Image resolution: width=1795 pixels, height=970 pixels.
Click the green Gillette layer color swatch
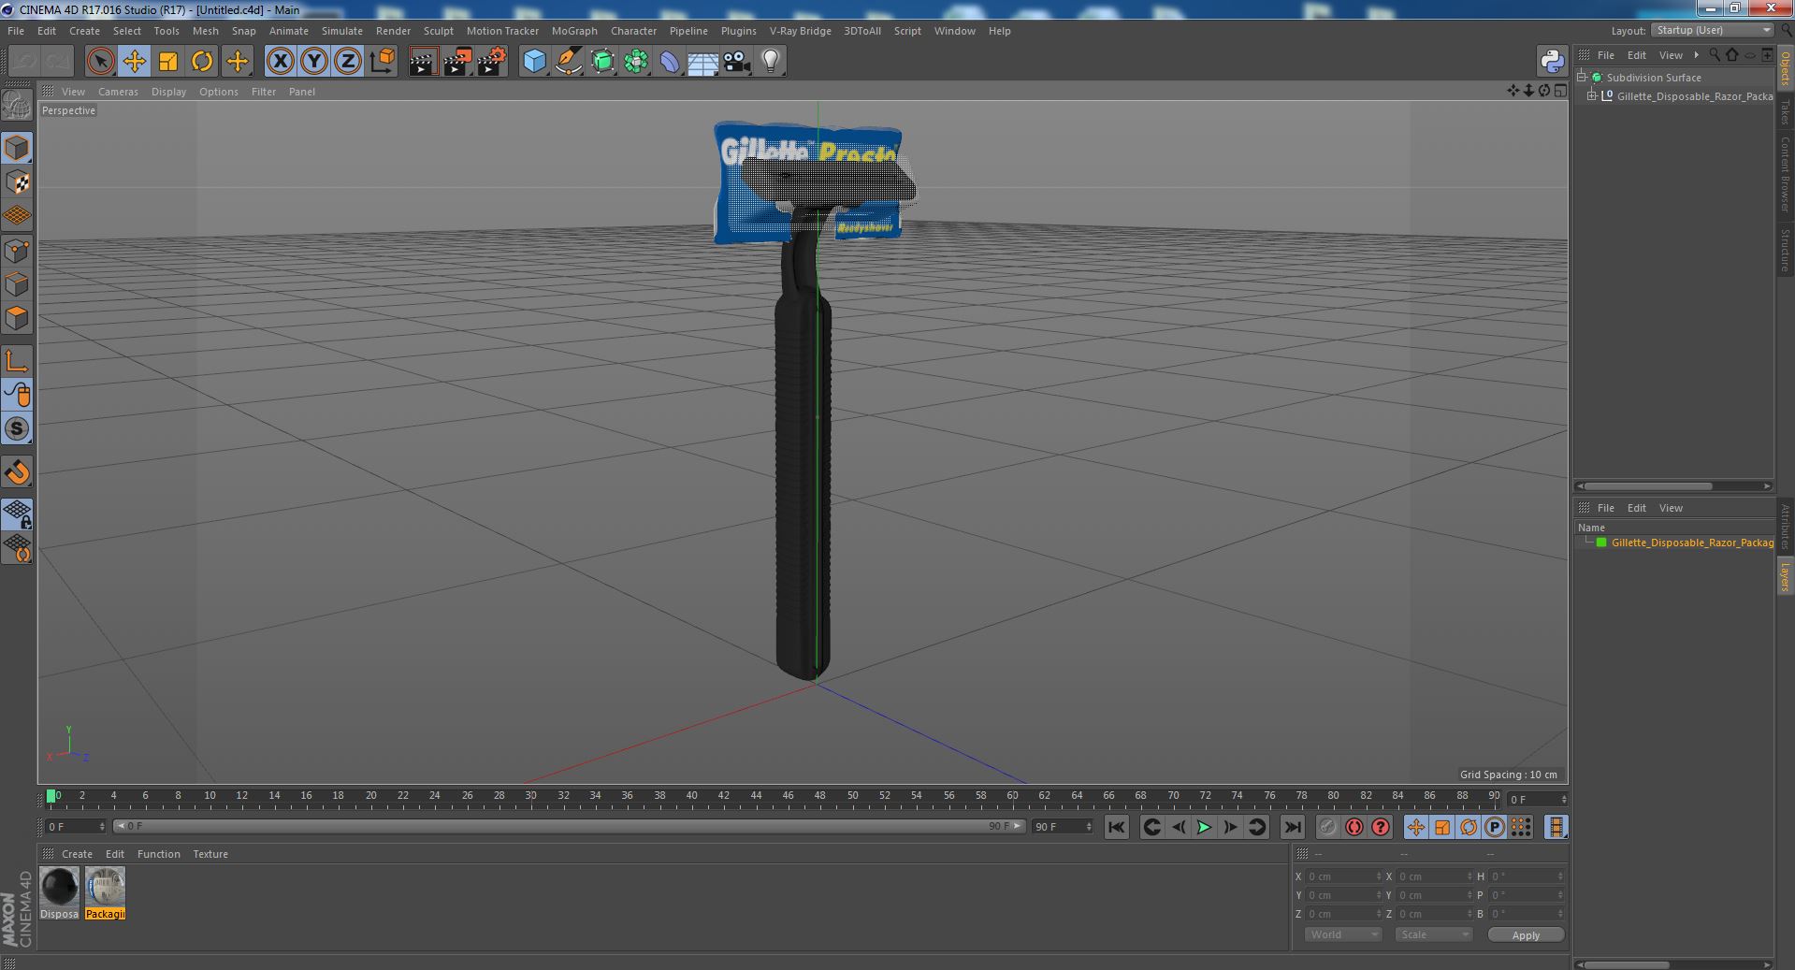pyautogui.click(x=1601, y=543)
